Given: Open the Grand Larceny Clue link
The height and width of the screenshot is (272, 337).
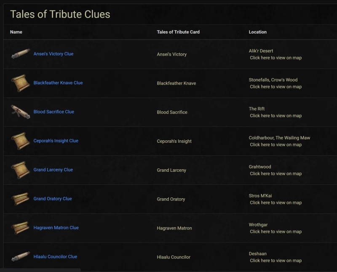Looking at the screenshot, I should click(x=53, y=170).
